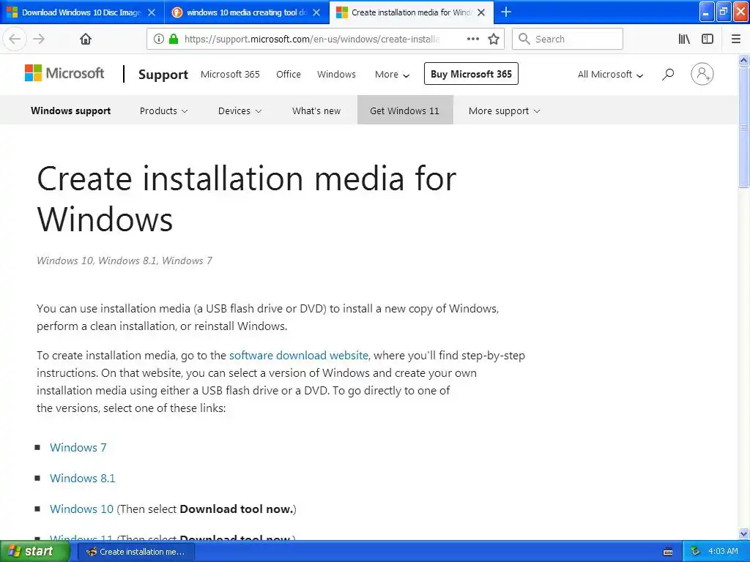
Task: Click the green padlock secure connection icon
Action: tap(174, 40)
